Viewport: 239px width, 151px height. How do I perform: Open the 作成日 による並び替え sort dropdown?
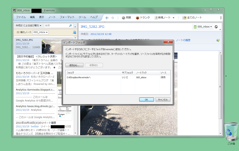[x=28, y=26]
